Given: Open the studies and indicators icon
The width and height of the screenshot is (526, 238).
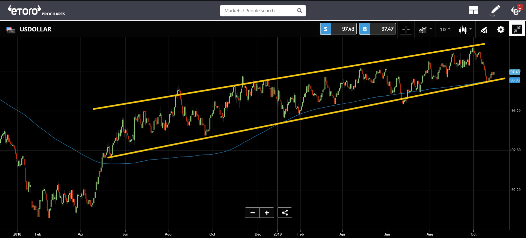Looking at the screenshot, I should 484,30.
